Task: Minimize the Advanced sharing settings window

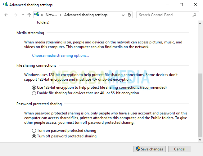Action: click(167, 5)
